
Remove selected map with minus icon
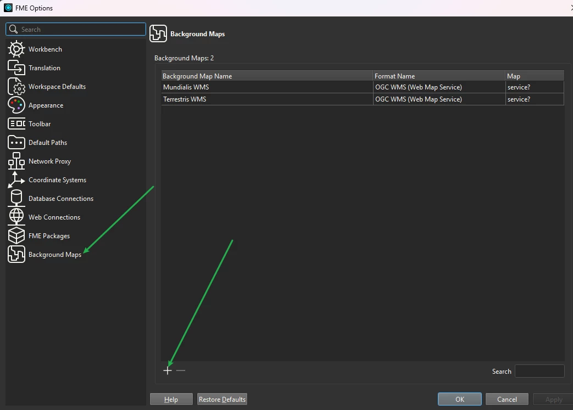click(x=181, y=370)
